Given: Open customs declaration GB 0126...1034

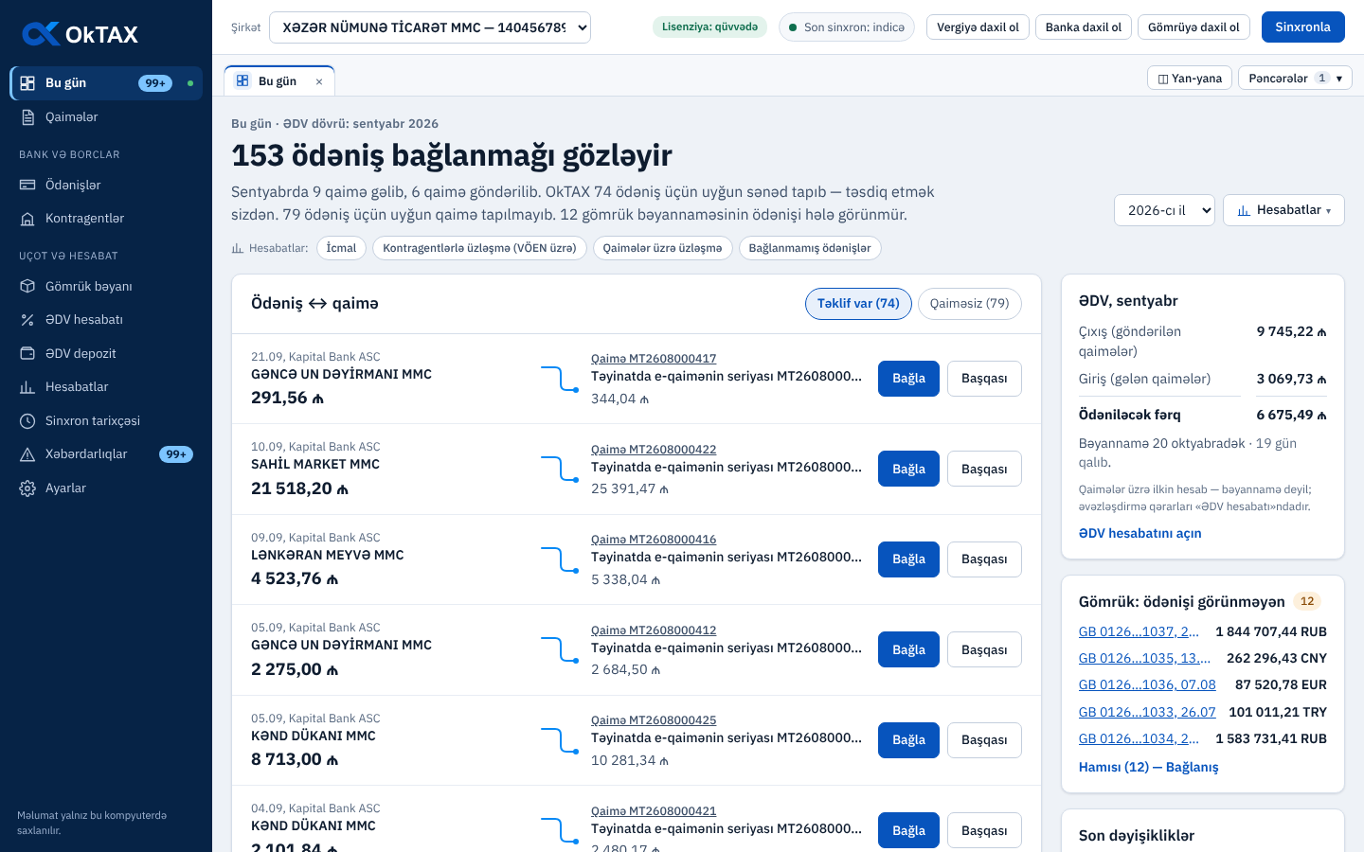Looking at the screenshot, I should (1140, 738).
